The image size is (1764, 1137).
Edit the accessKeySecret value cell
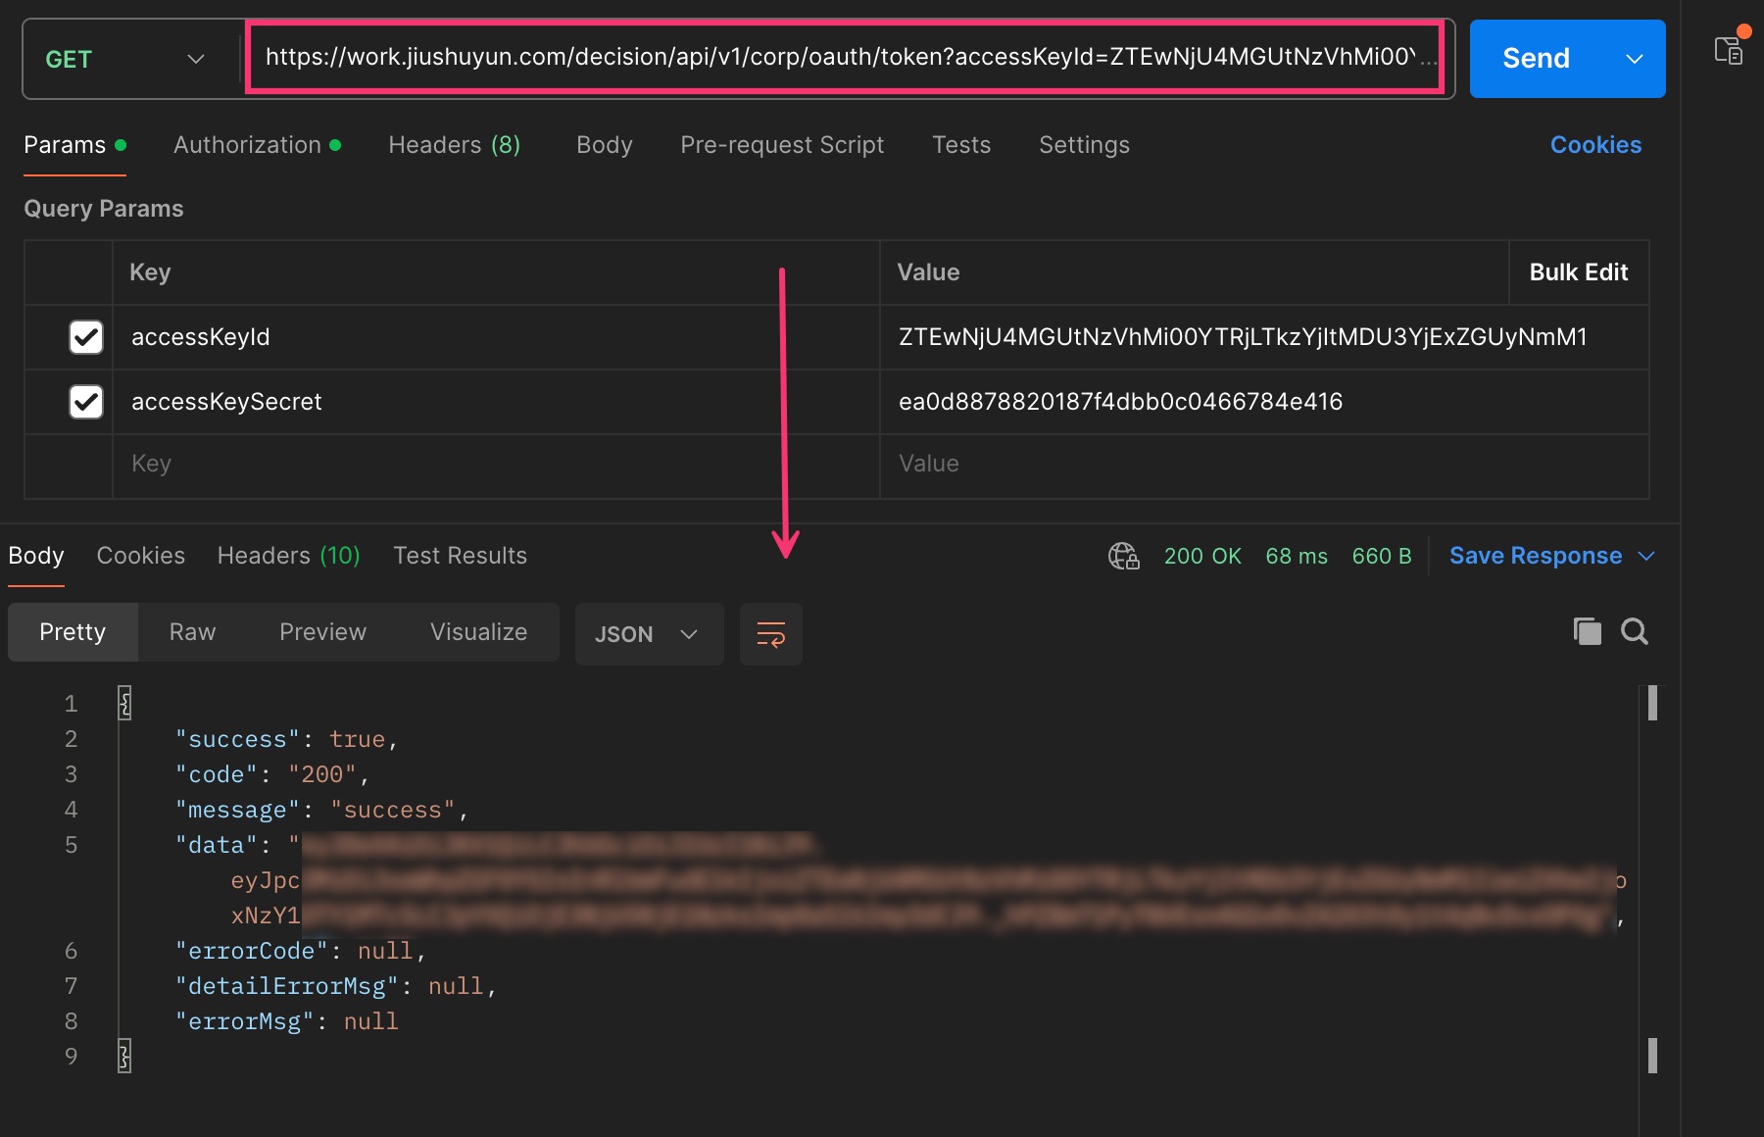[x=1264, y=402]
